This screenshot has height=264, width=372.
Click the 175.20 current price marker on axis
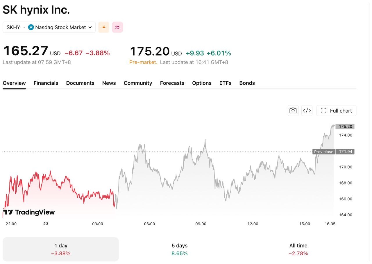coord(345,126)
